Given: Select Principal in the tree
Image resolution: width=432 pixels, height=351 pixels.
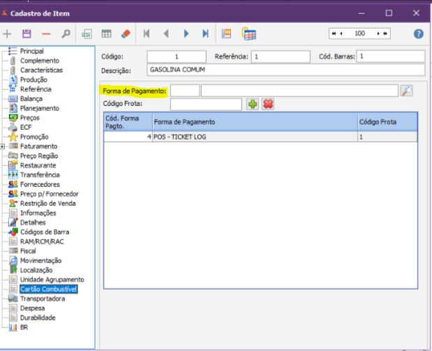Looking at the screenshot, I should (31, 51).
